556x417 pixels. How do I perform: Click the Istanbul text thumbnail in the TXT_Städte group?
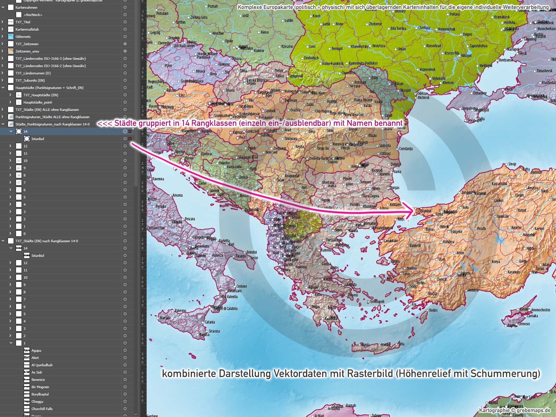tap(27, 255)
